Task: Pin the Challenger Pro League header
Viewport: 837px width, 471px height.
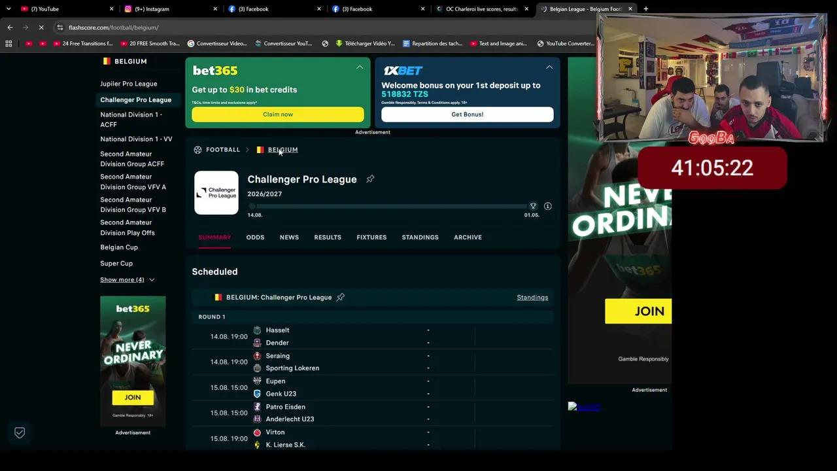Action: 370,179
